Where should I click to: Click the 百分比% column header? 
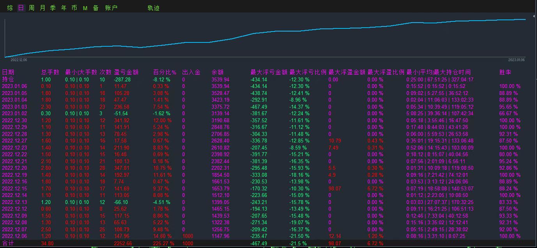coord(165,72)
